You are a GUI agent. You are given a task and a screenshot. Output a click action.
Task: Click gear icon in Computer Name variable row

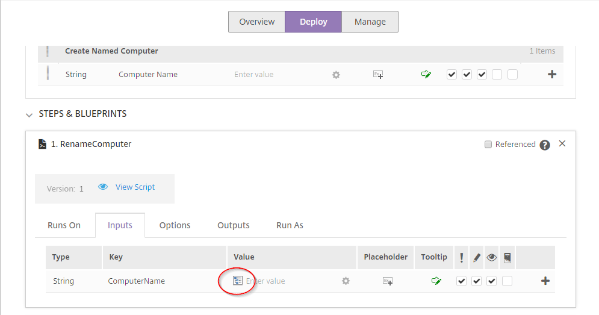pyautogui.click(x=336, y=75)
